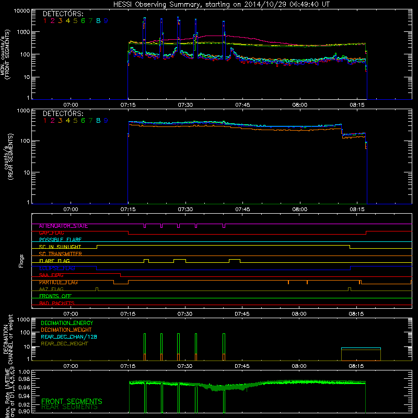Click the HESSI Observing Summary plot title
The width and height of the screenshot is (418, 418).
222,4
